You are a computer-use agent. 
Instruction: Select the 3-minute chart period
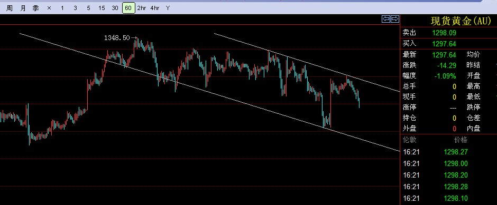coord(75,8)
